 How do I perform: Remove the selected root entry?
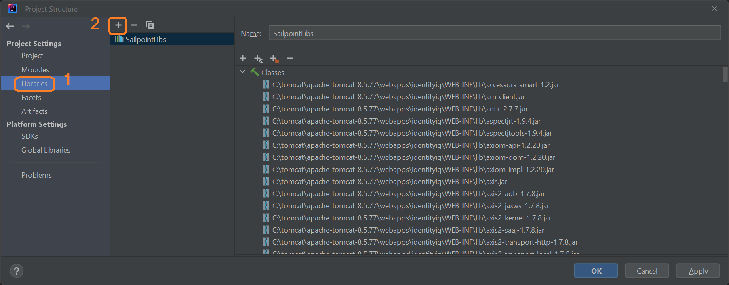pyautogui.click(x=290, y=59)
